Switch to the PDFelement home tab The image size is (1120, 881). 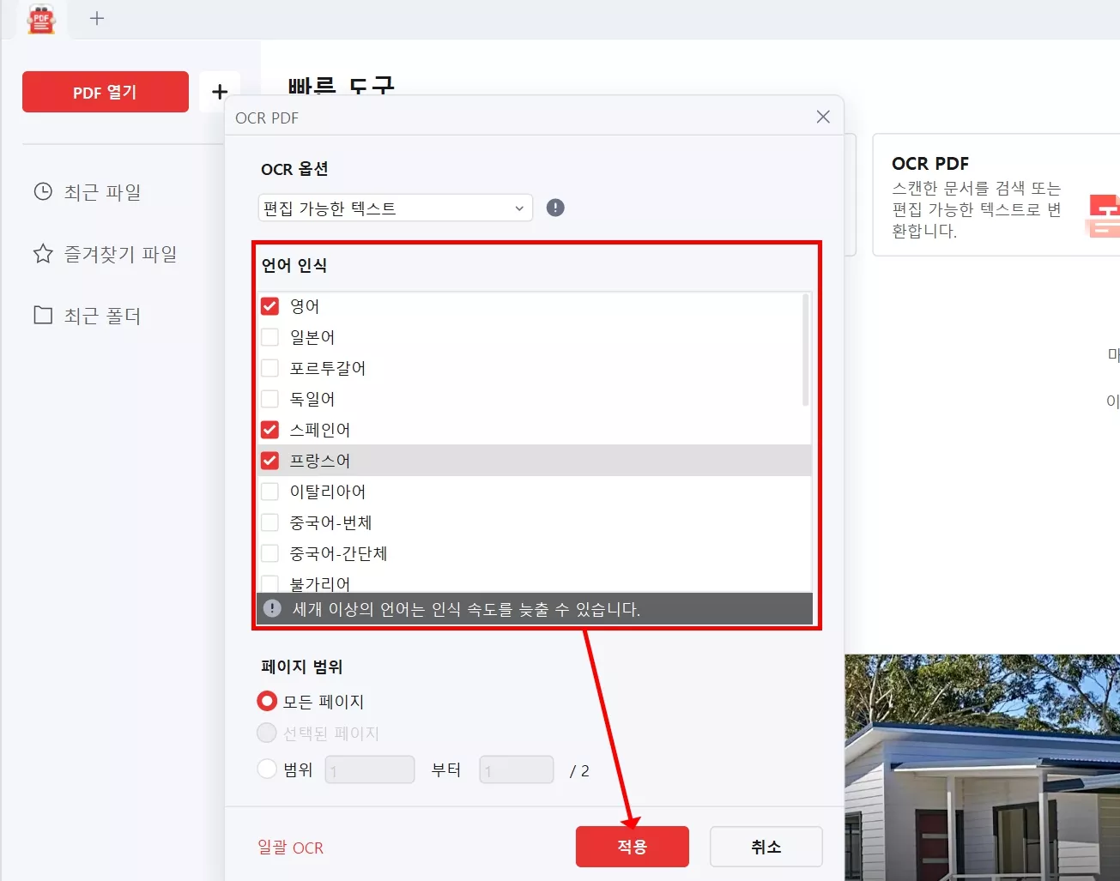point(41,18)
